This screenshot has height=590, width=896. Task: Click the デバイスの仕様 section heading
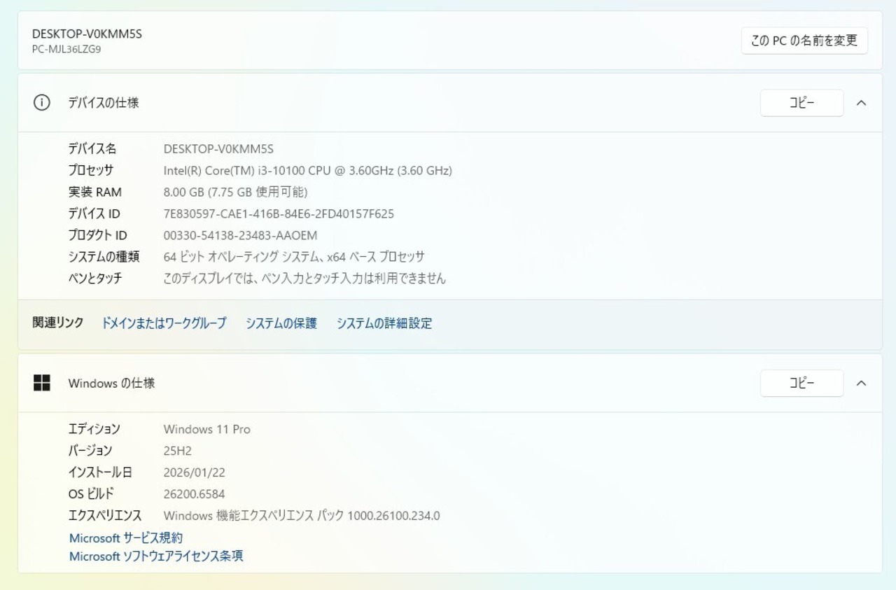104,103
